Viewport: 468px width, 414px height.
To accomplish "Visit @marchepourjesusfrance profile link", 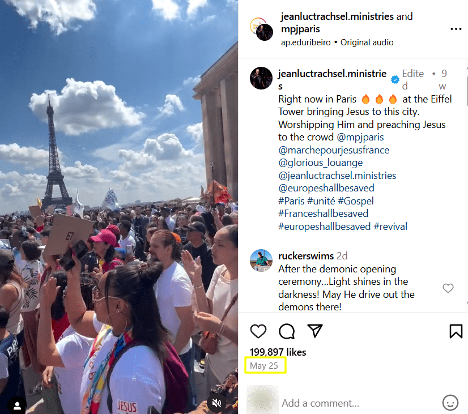I will [x=334, y=150].
